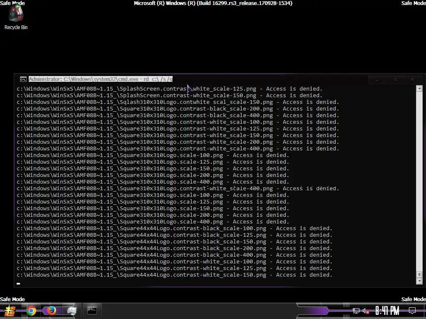Launch Google Chrome from the taskbar
Screen dimensions: 426x319
click(x=31, y=311)
